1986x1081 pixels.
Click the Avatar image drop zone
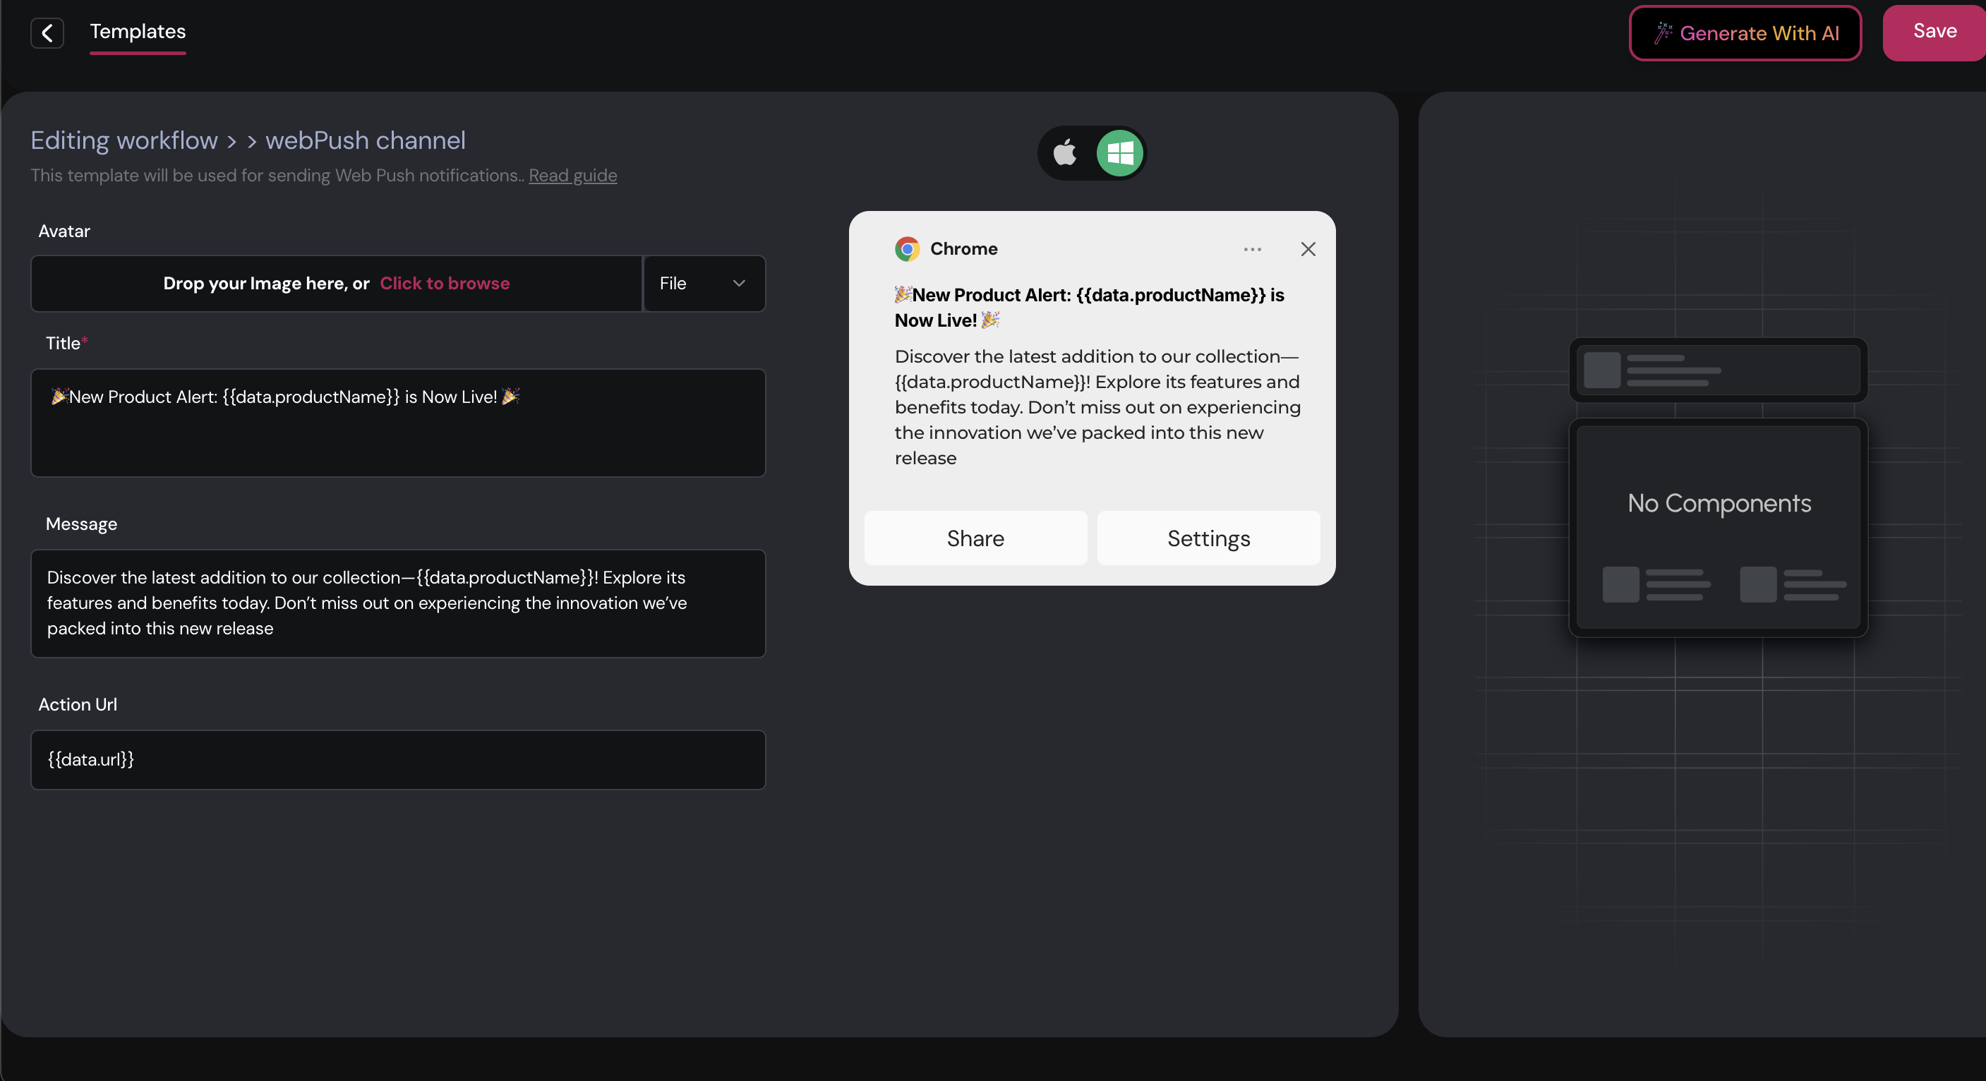336,283
